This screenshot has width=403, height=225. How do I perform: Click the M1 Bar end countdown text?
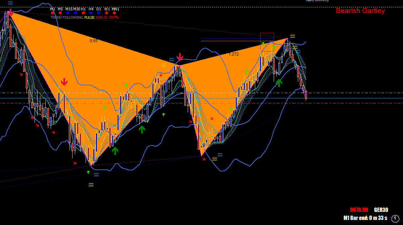click(x=365, y=218)
